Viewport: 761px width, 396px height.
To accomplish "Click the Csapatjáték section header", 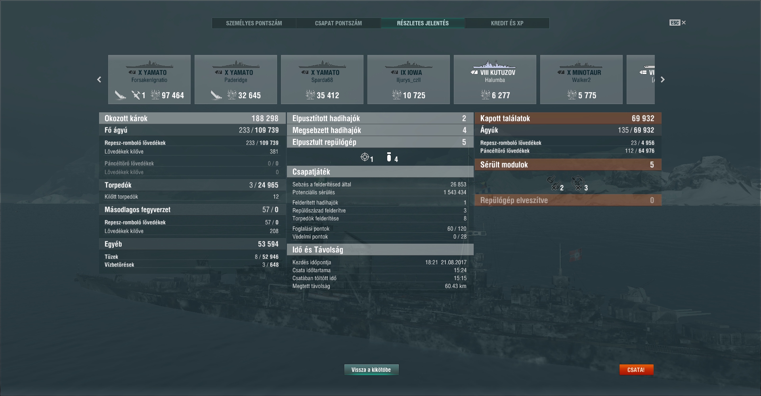I will point(380,172).
